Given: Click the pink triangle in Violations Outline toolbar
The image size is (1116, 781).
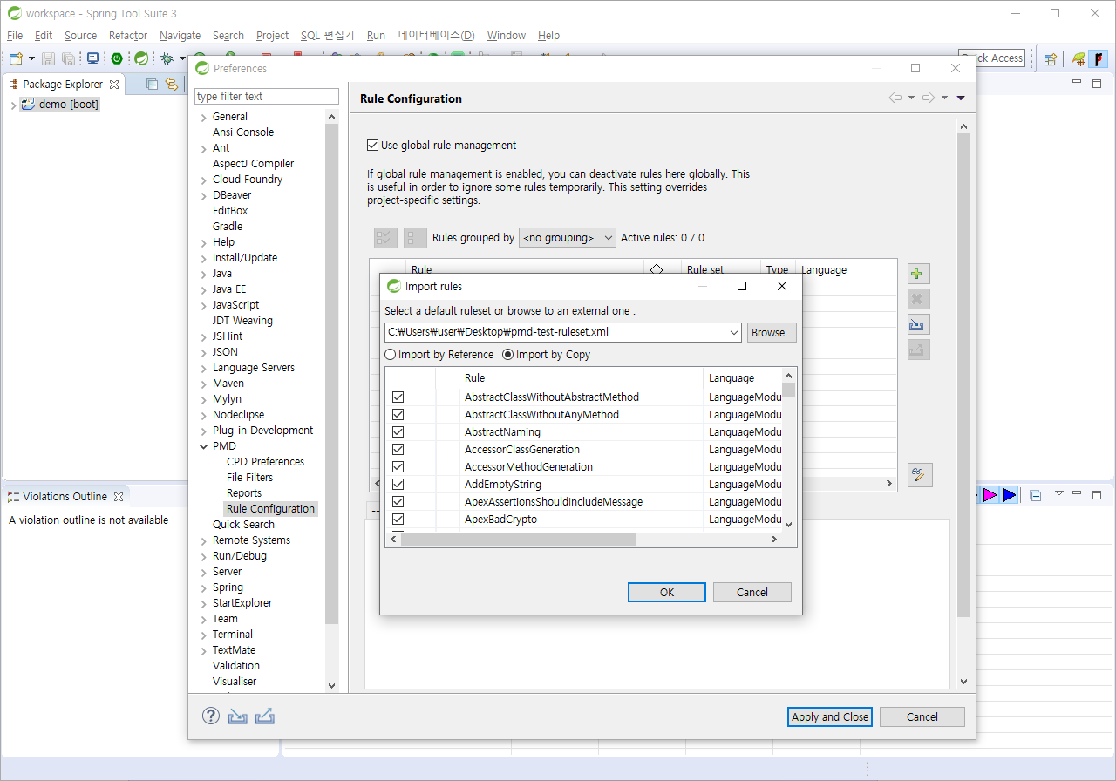Looking at the screenshot, I should point(990,495).
